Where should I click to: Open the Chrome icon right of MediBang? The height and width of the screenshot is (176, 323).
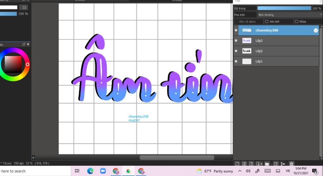[141, 171]
